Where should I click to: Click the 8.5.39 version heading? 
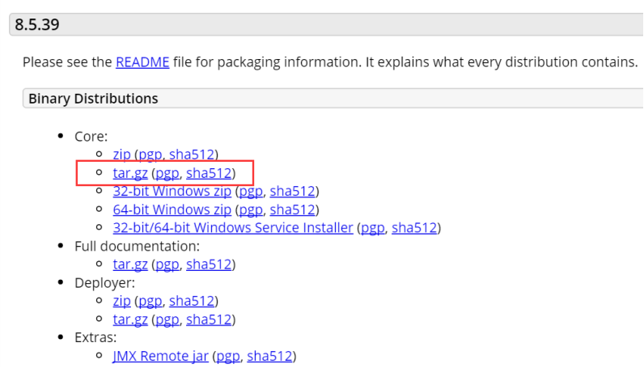(327, 24)
